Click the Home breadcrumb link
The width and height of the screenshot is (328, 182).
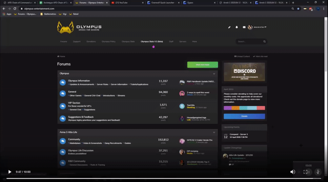pos(61,56)
